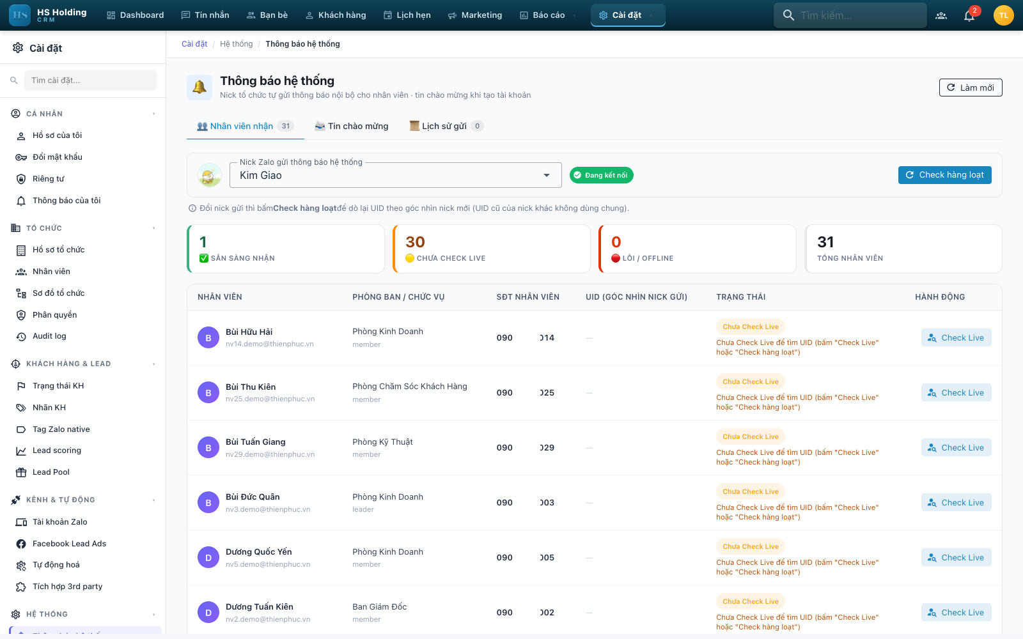1023x639 pixels.
Task: Check Live for Dương Tuấn Kiên
Action: (957, 612)
